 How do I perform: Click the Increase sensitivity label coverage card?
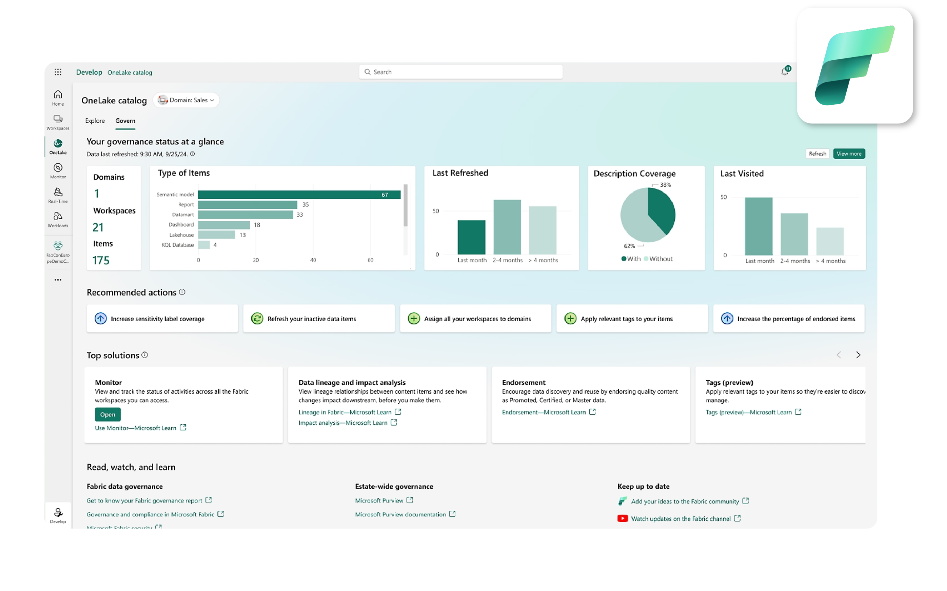click(x=162, y=319)
